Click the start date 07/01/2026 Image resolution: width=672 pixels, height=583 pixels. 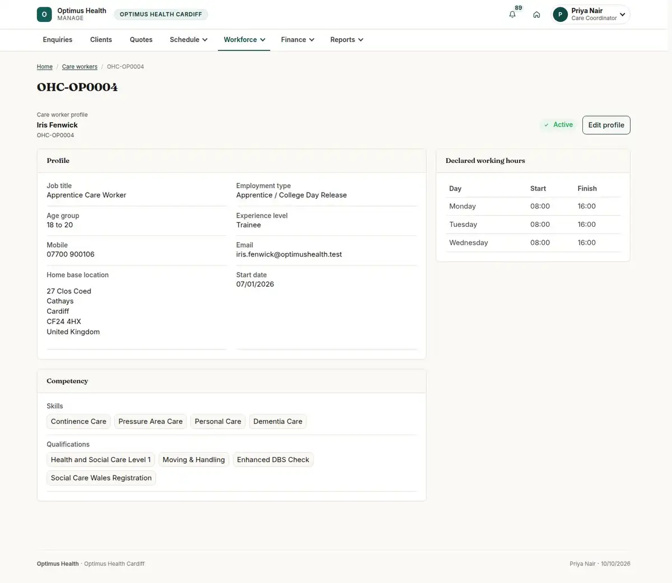point(255,284)
